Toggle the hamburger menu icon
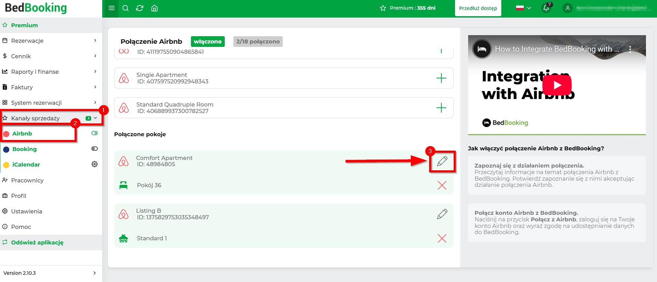 111,8
